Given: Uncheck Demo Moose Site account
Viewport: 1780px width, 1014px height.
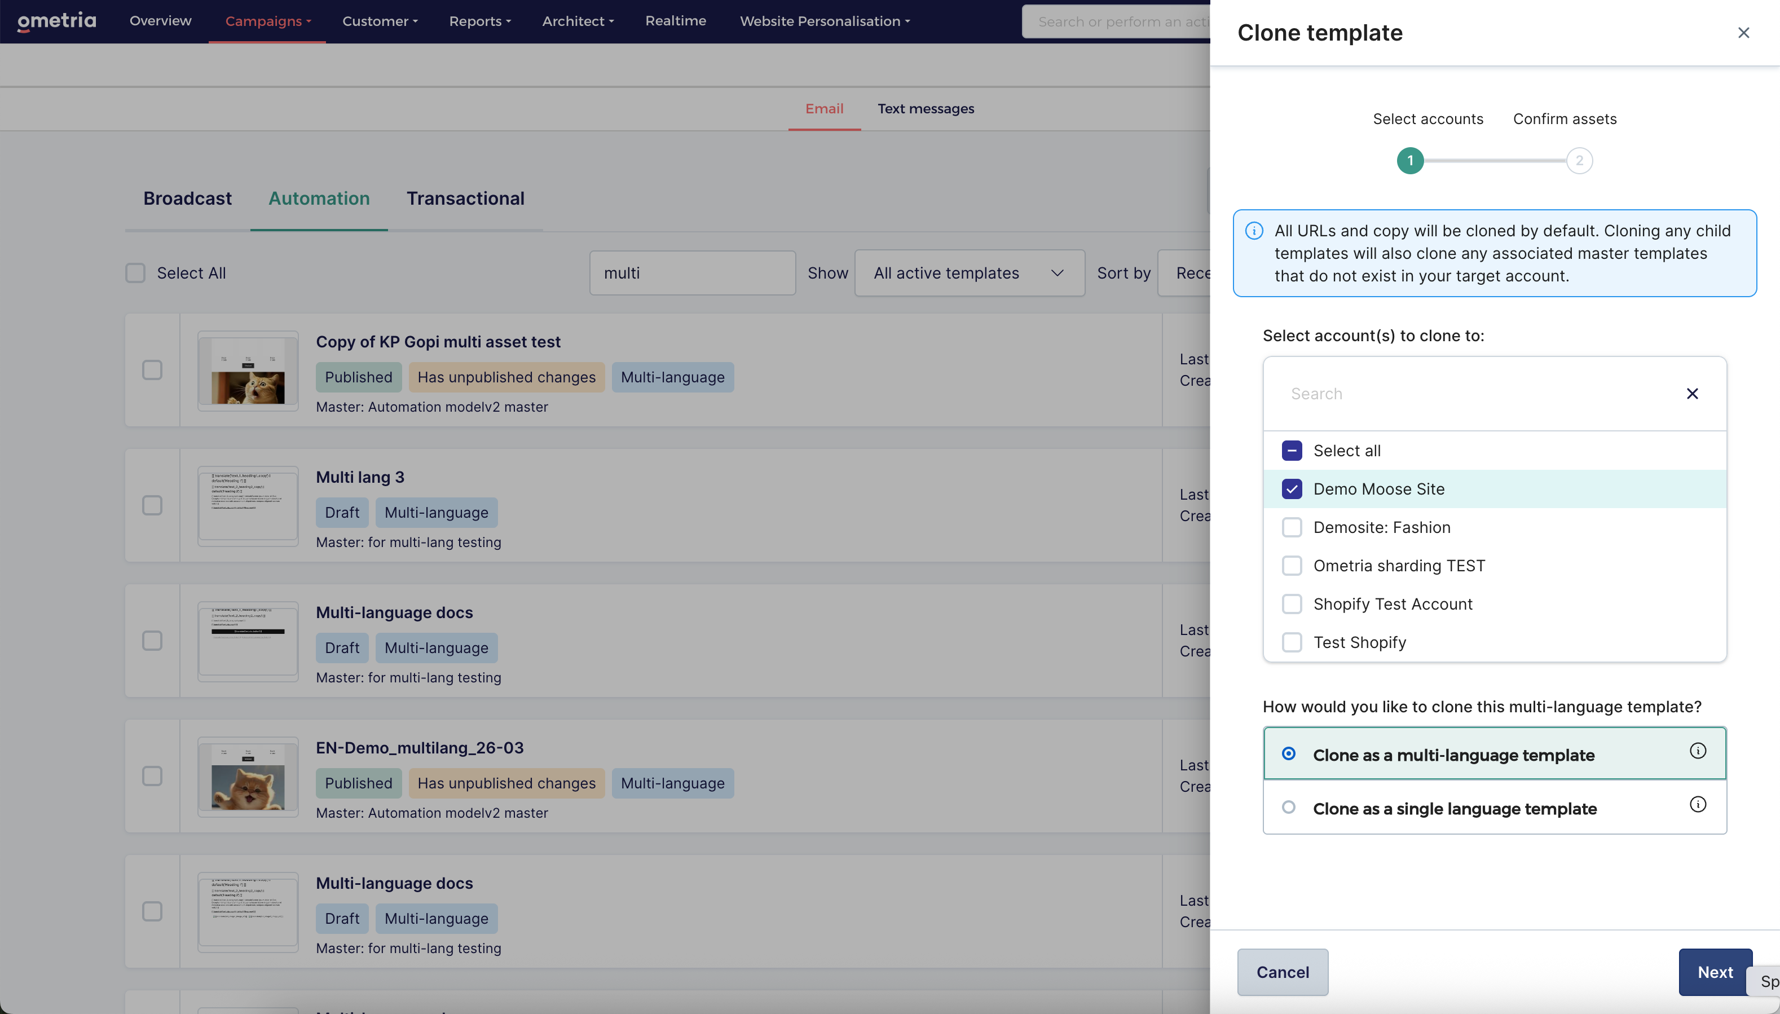Looking at the screenshot, I should point(1292,489).
